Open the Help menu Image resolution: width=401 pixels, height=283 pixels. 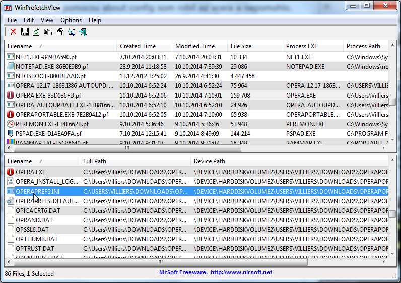tap(95, 20)
